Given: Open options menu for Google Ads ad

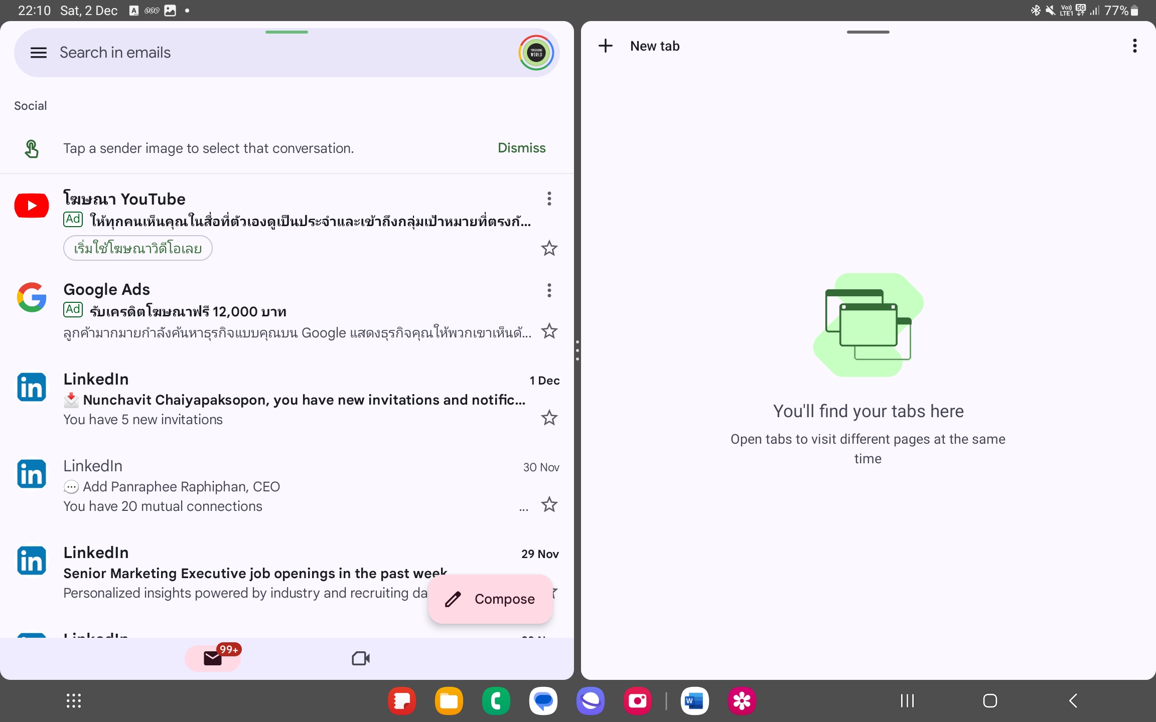Looking at the screenshot, I should click(549, 290).
